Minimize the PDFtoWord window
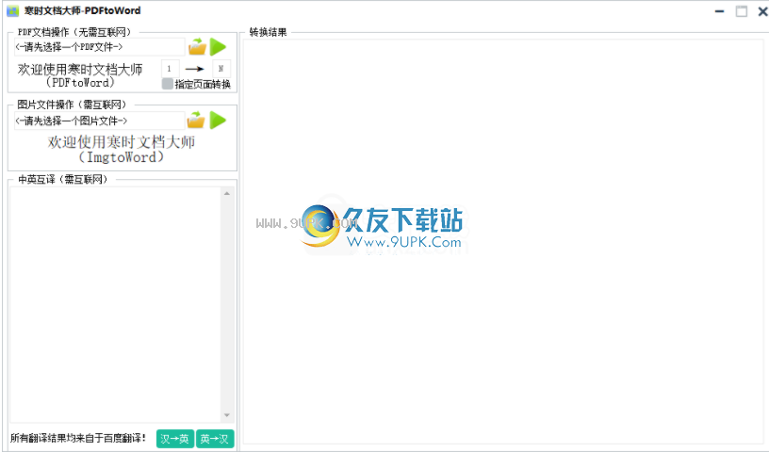This screenshot has height=452, width=769. click(x=719, y=11)
